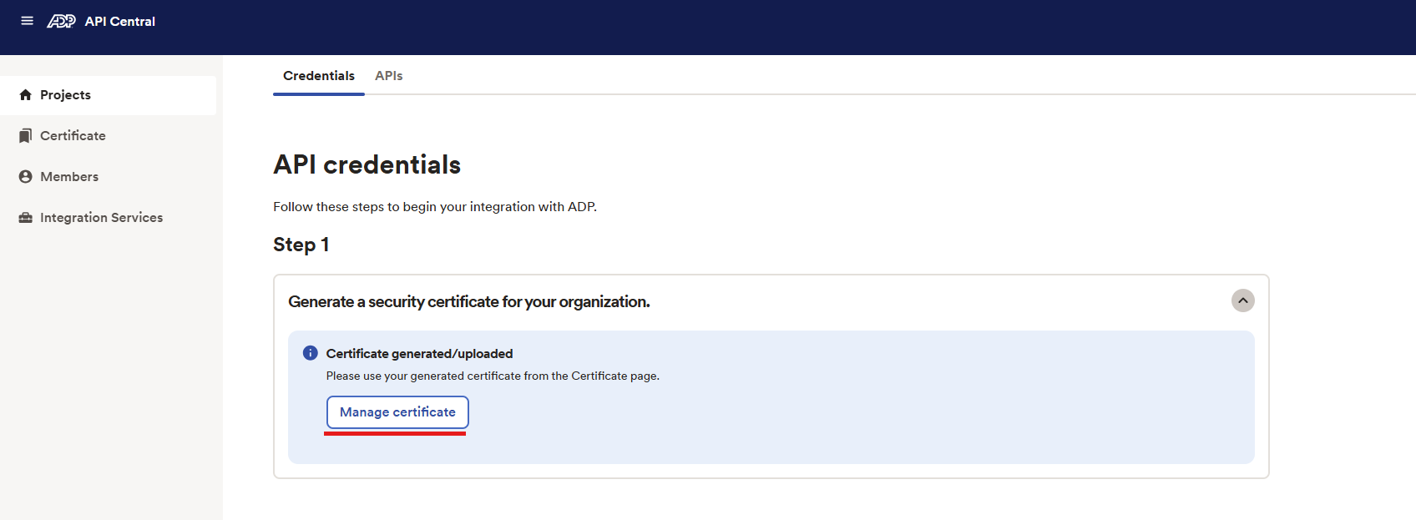
Task: Select the Credentials tab
Action: point(319,76)
